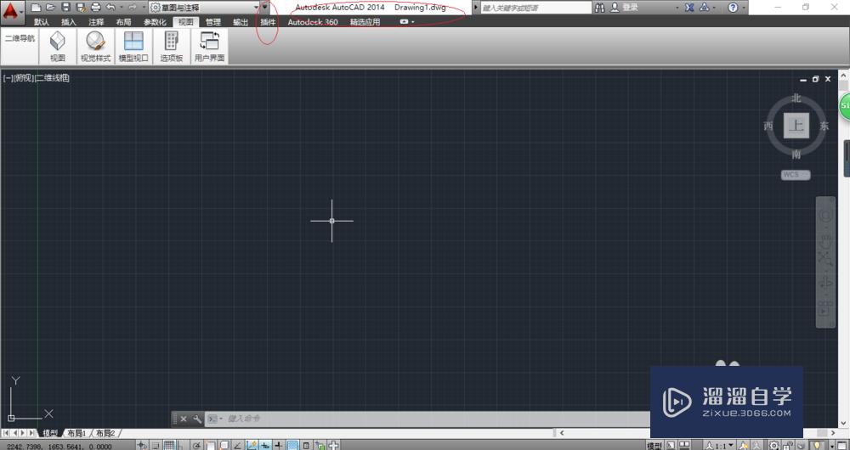Click the Autodesk Exchange X icon
Screen dimensions: 850x450
[x=689, y=8]
